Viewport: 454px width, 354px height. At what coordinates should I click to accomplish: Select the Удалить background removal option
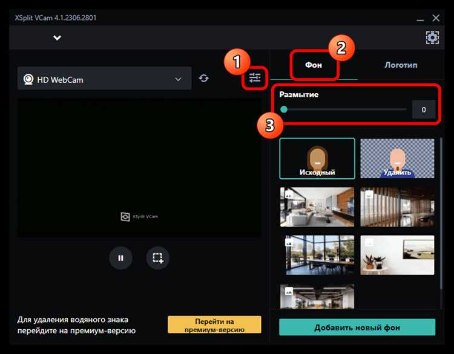pyautogui.click(x=397, y=158)
